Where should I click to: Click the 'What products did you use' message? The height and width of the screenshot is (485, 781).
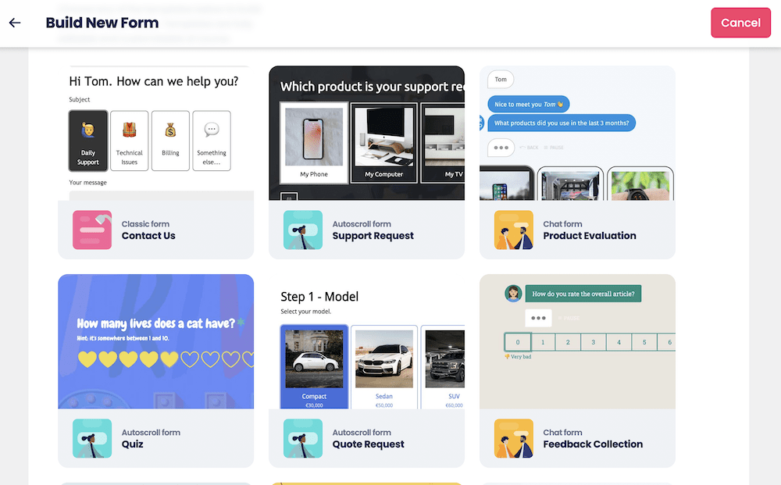point(562,123)
